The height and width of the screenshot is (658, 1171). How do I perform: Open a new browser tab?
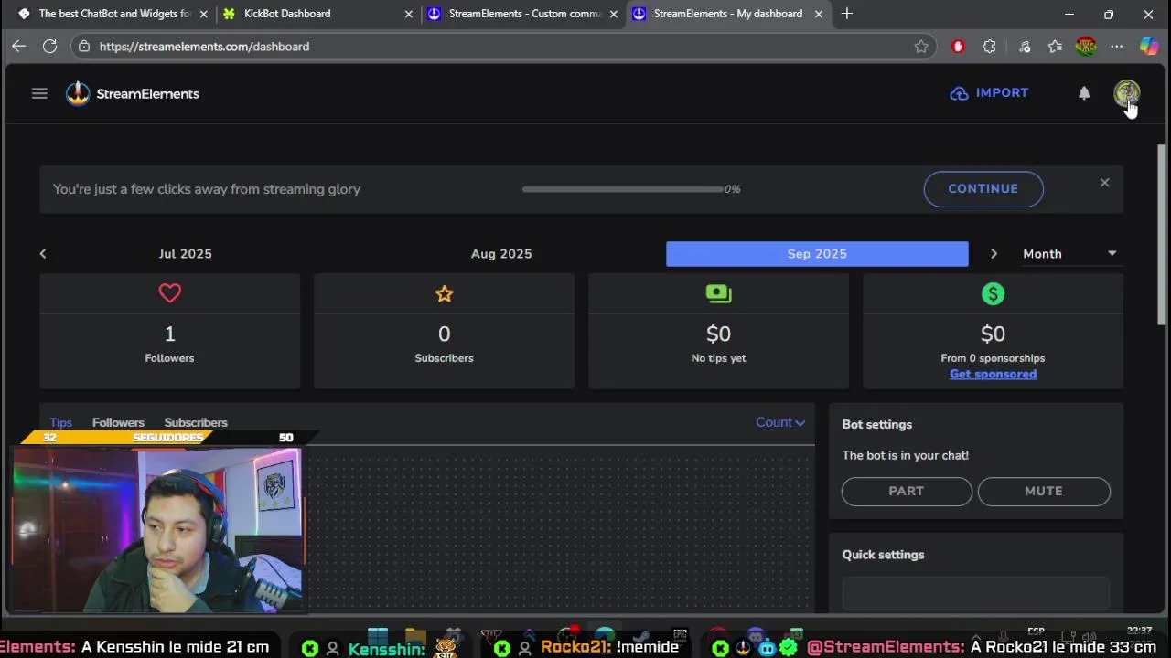pyautogui.click(x=847, y=14)
